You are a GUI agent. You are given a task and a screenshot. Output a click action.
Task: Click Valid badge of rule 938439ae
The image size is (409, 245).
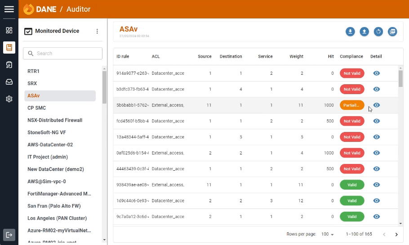pyautogui.click(x=352, y=185)
